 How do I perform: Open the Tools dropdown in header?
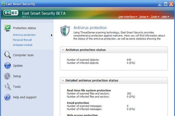pos(155,17)
